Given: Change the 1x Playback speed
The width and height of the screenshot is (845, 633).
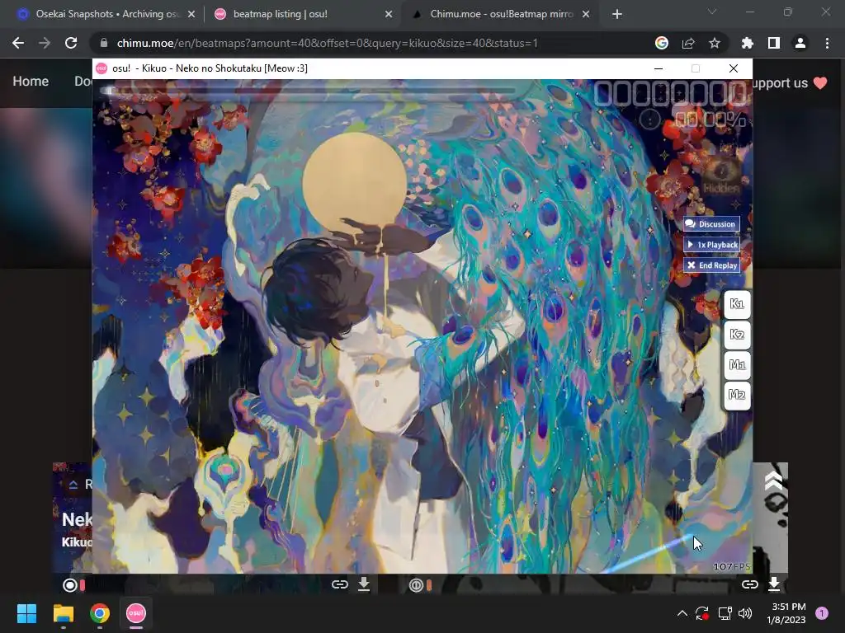Looking at the screenshot, I should tap(711, 245).
